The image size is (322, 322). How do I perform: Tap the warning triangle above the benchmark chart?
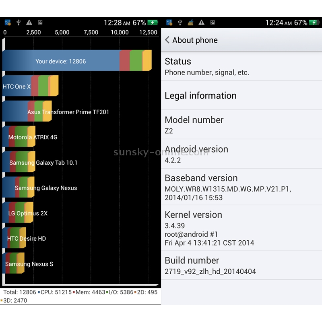[29, 23]
